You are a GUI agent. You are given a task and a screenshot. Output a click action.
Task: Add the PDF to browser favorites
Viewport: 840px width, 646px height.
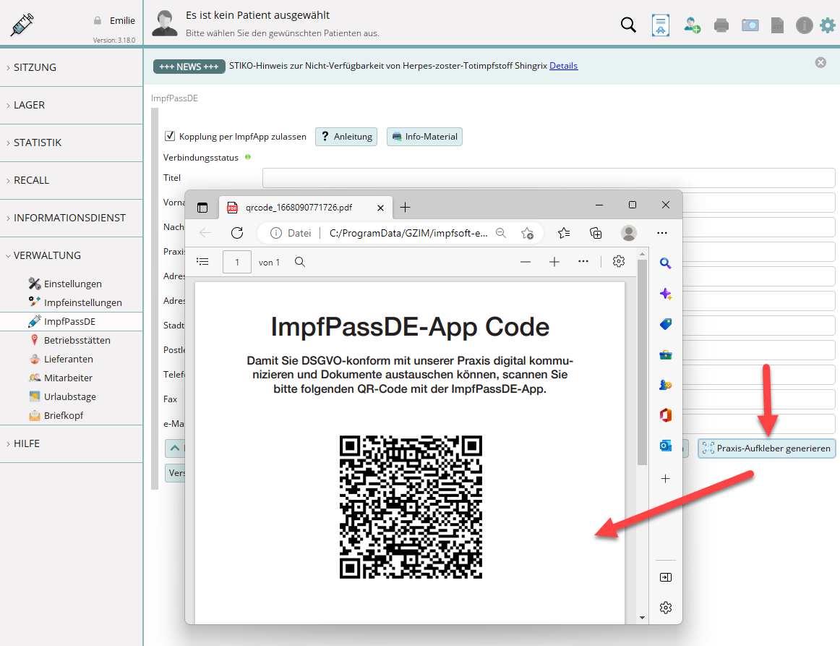coord(527,233)
